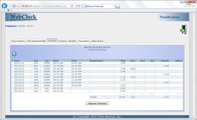Log out using the door exit icon
Image resolution: width=197 pixels, height=120 pixels.
click(x=184, y=30)
